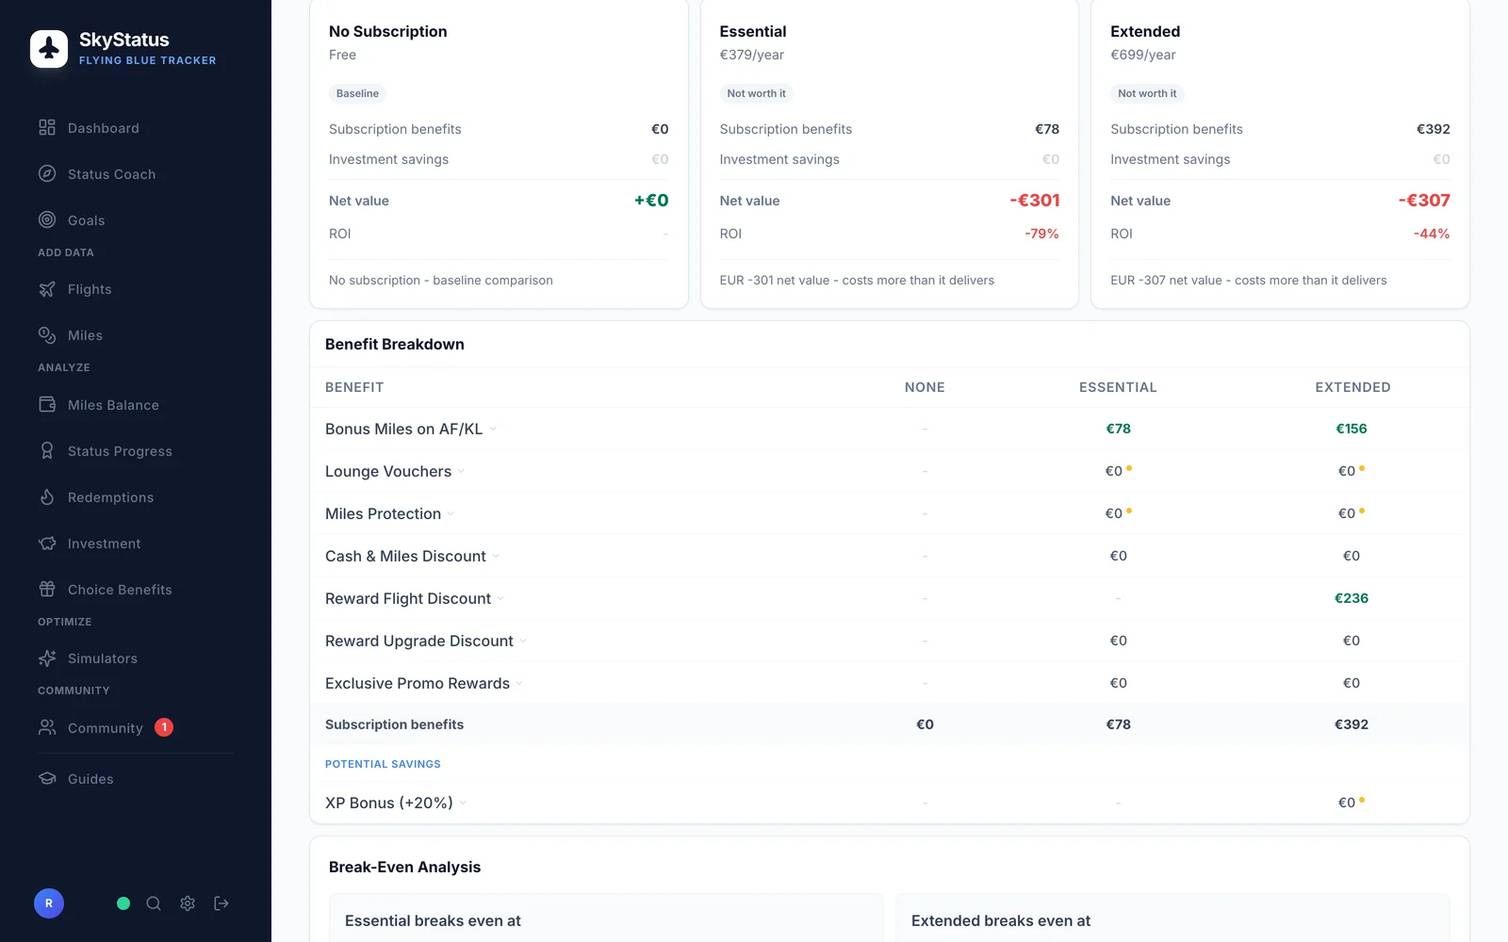Click the yellow dot in Extended XP Bonus
This screenshot has width=1508, height=942.
(x=1362, y=800)
